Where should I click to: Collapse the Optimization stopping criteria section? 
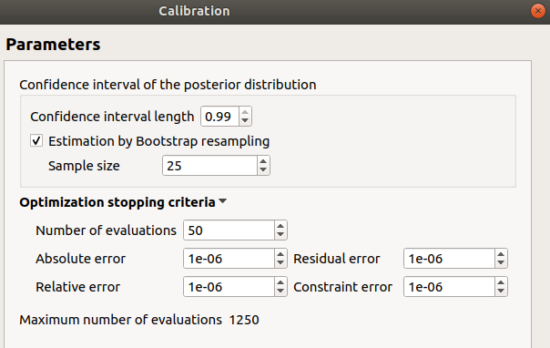tap(222, 201)
